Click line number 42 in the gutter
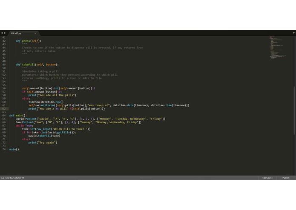The height and width of the screenshot is (210, 296). pos(4,41)
